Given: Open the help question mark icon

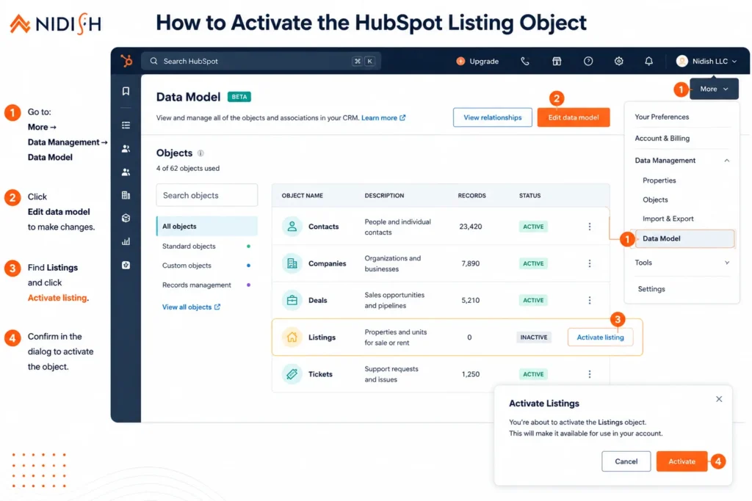Looking at the screenshot, I should (x=588, y=61).
